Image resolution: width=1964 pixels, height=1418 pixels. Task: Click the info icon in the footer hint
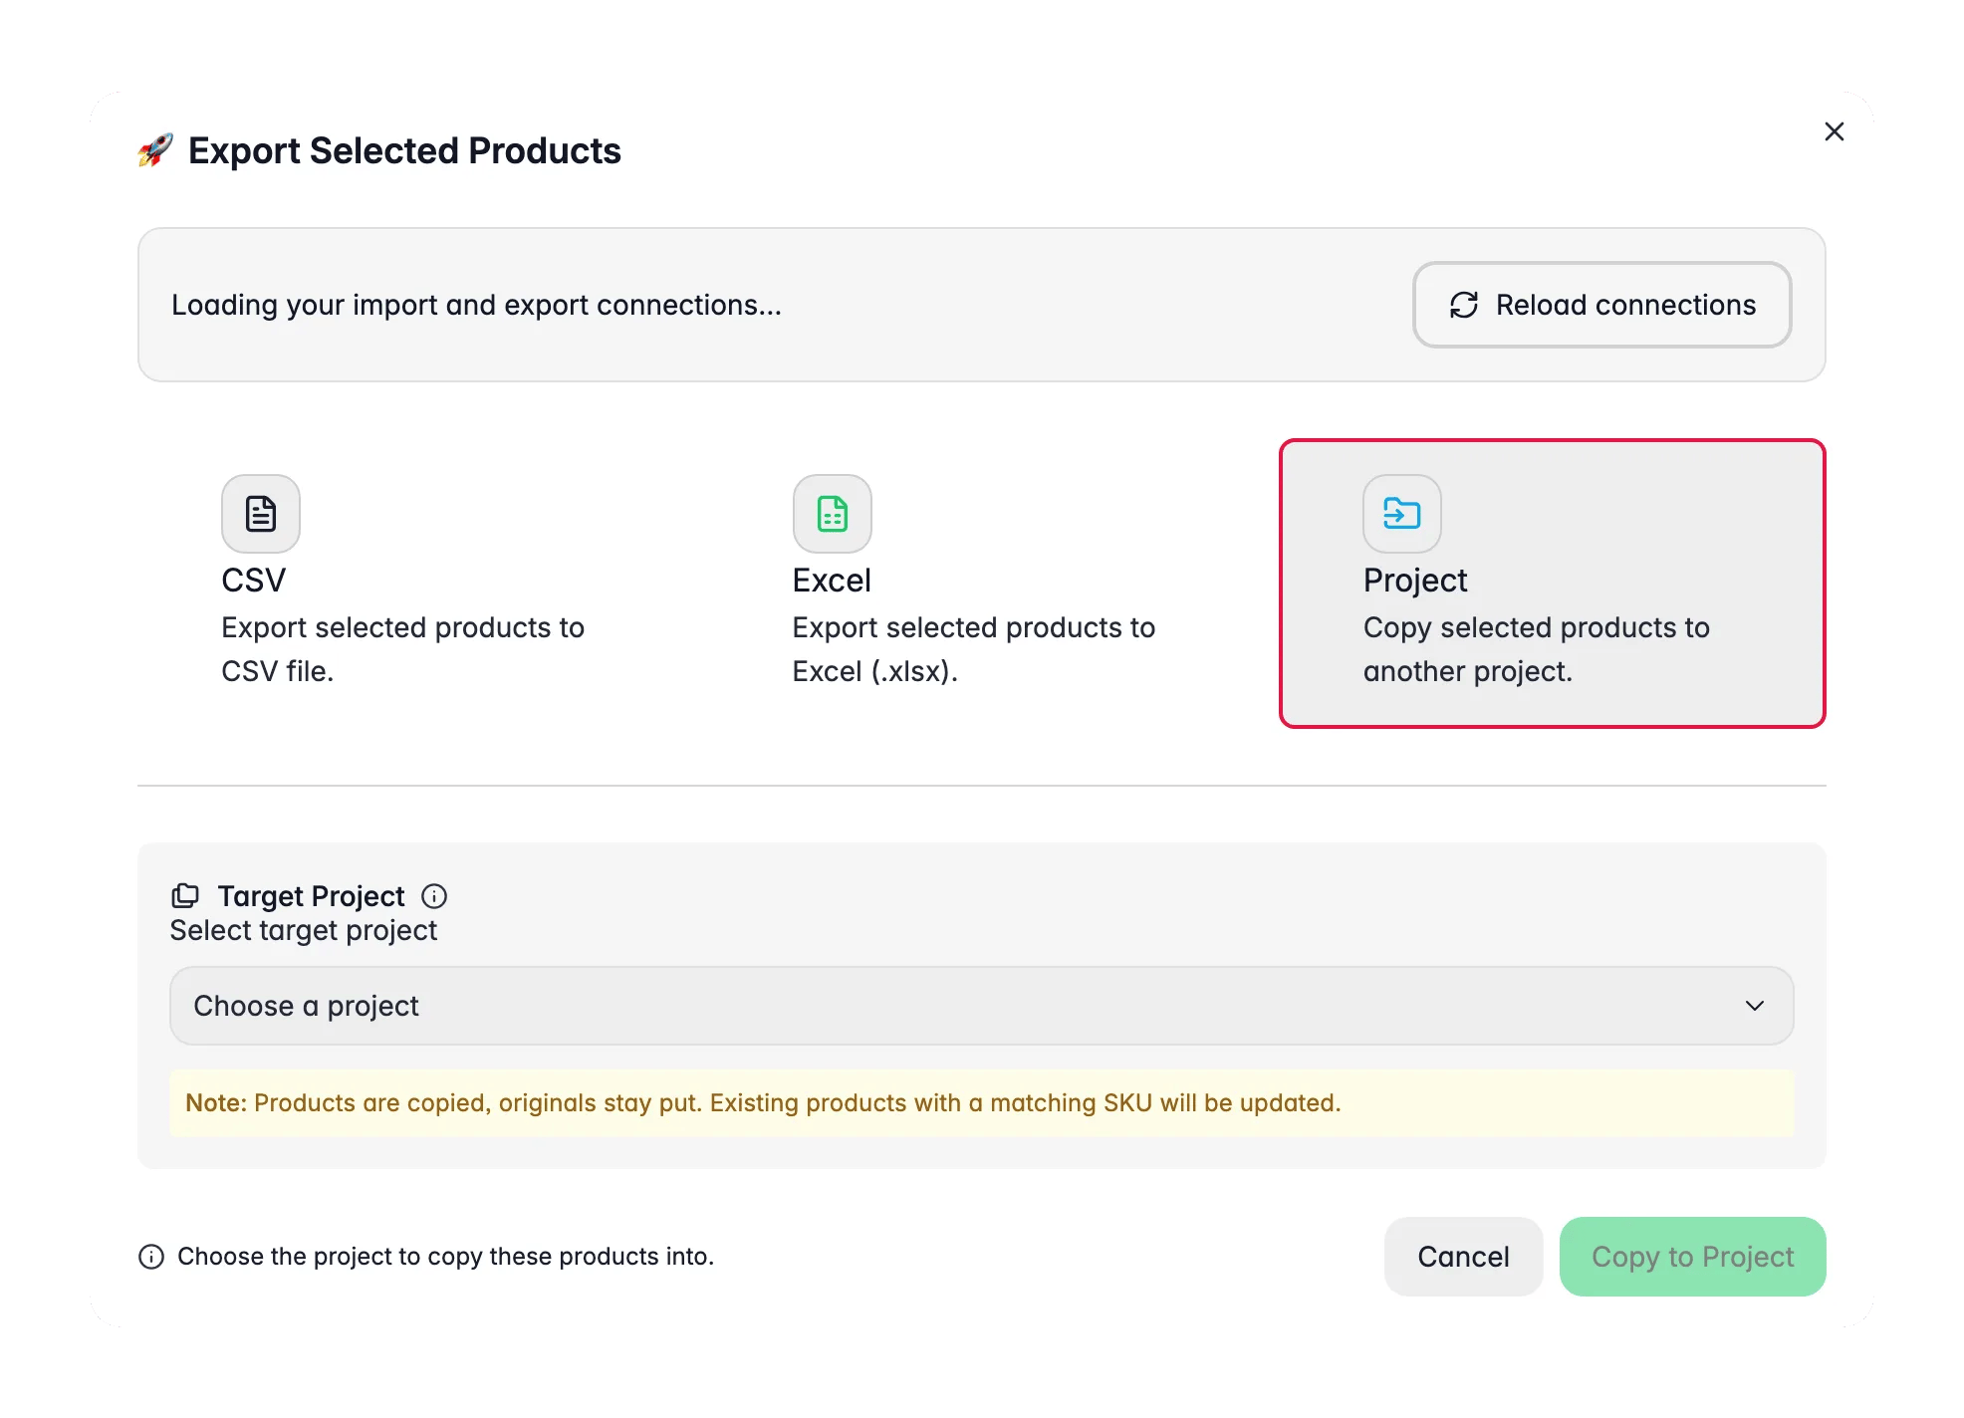tap(151, 1257)
